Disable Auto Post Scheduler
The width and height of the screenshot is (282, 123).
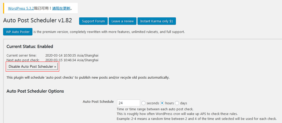[32, 67]
